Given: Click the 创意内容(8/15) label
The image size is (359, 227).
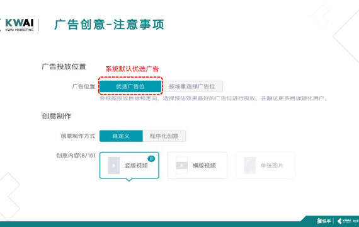Looking at the screenshot, I should click(x=76, y=156).
